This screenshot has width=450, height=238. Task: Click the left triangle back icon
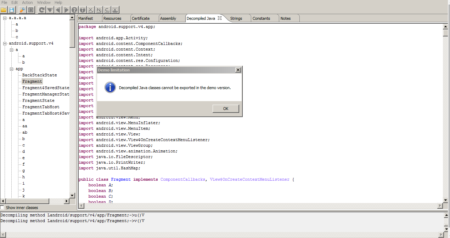click(x=58, y=10)
